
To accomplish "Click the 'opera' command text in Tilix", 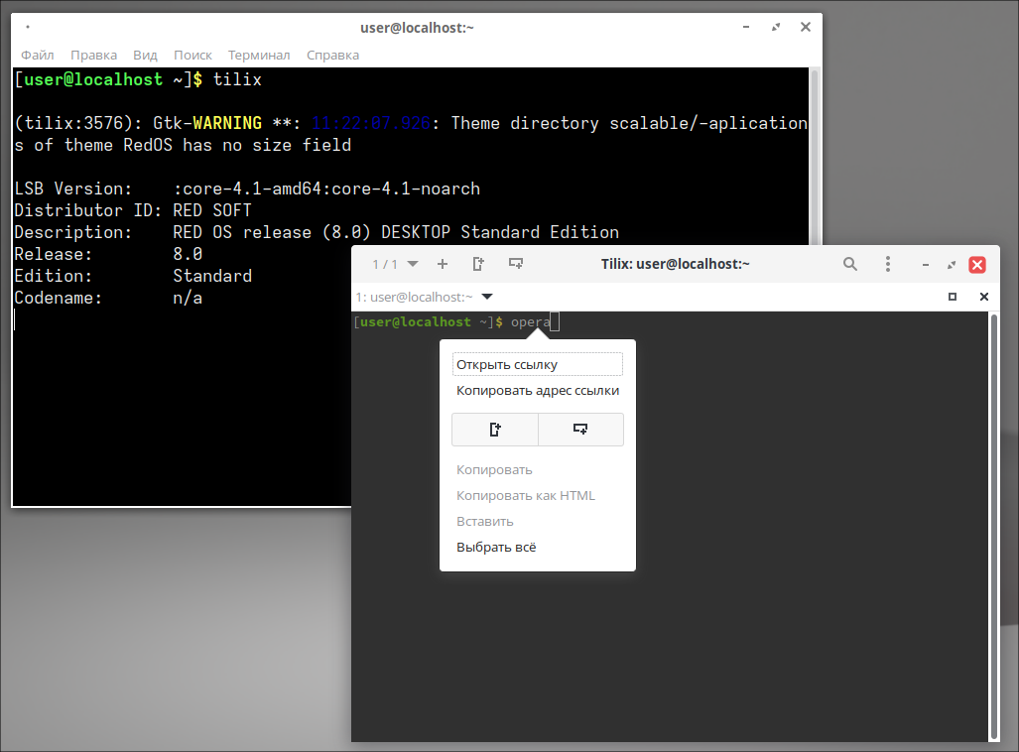I will click(x=530, y=321).
